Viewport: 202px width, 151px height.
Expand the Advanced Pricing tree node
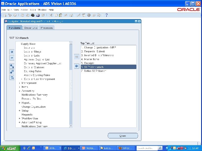point(19,122)
